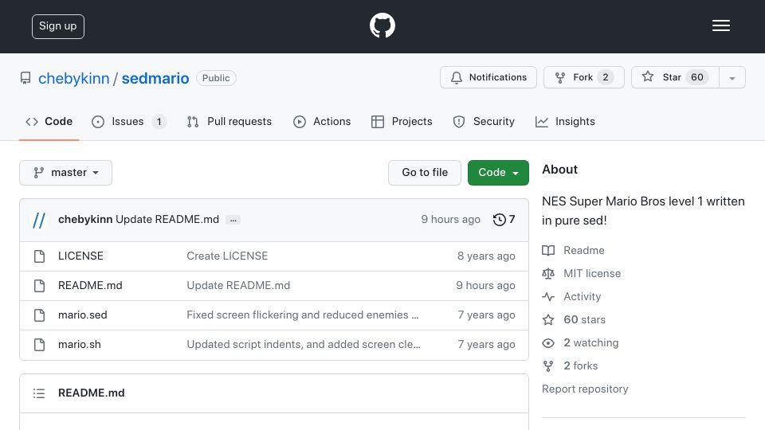Expand the master branch selector
The width and height of the screenshot is (765, 430).
(x=66, y=173)
